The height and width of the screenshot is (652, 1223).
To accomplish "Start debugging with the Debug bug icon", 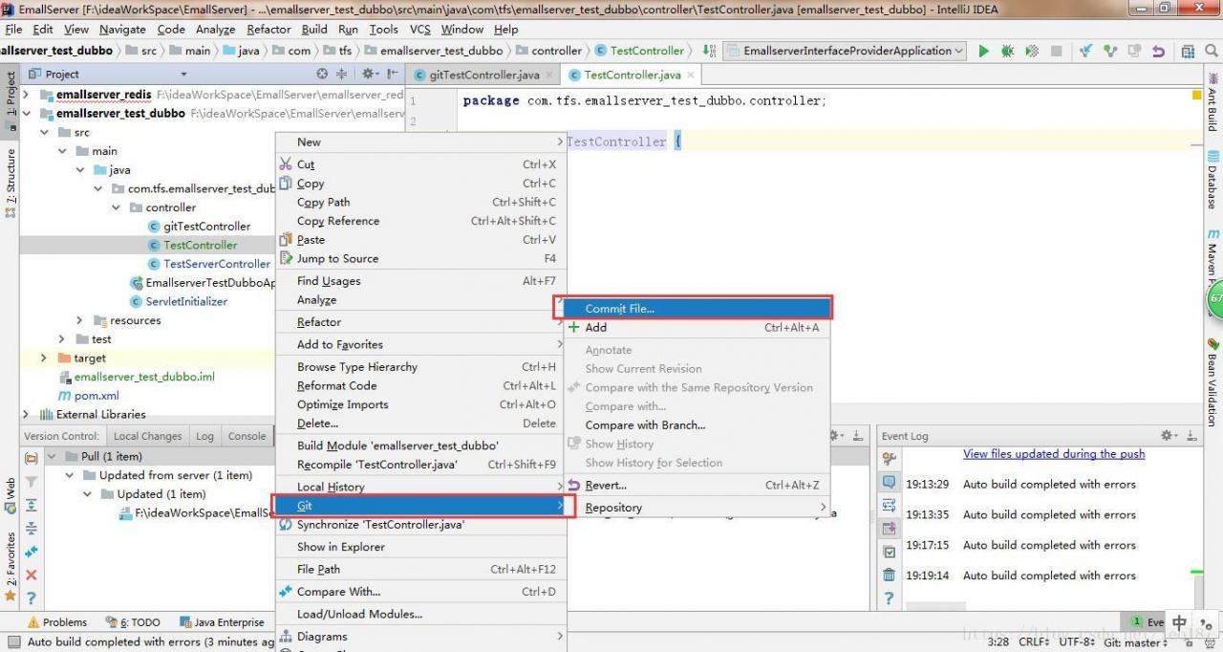I will pos(1007,52).
